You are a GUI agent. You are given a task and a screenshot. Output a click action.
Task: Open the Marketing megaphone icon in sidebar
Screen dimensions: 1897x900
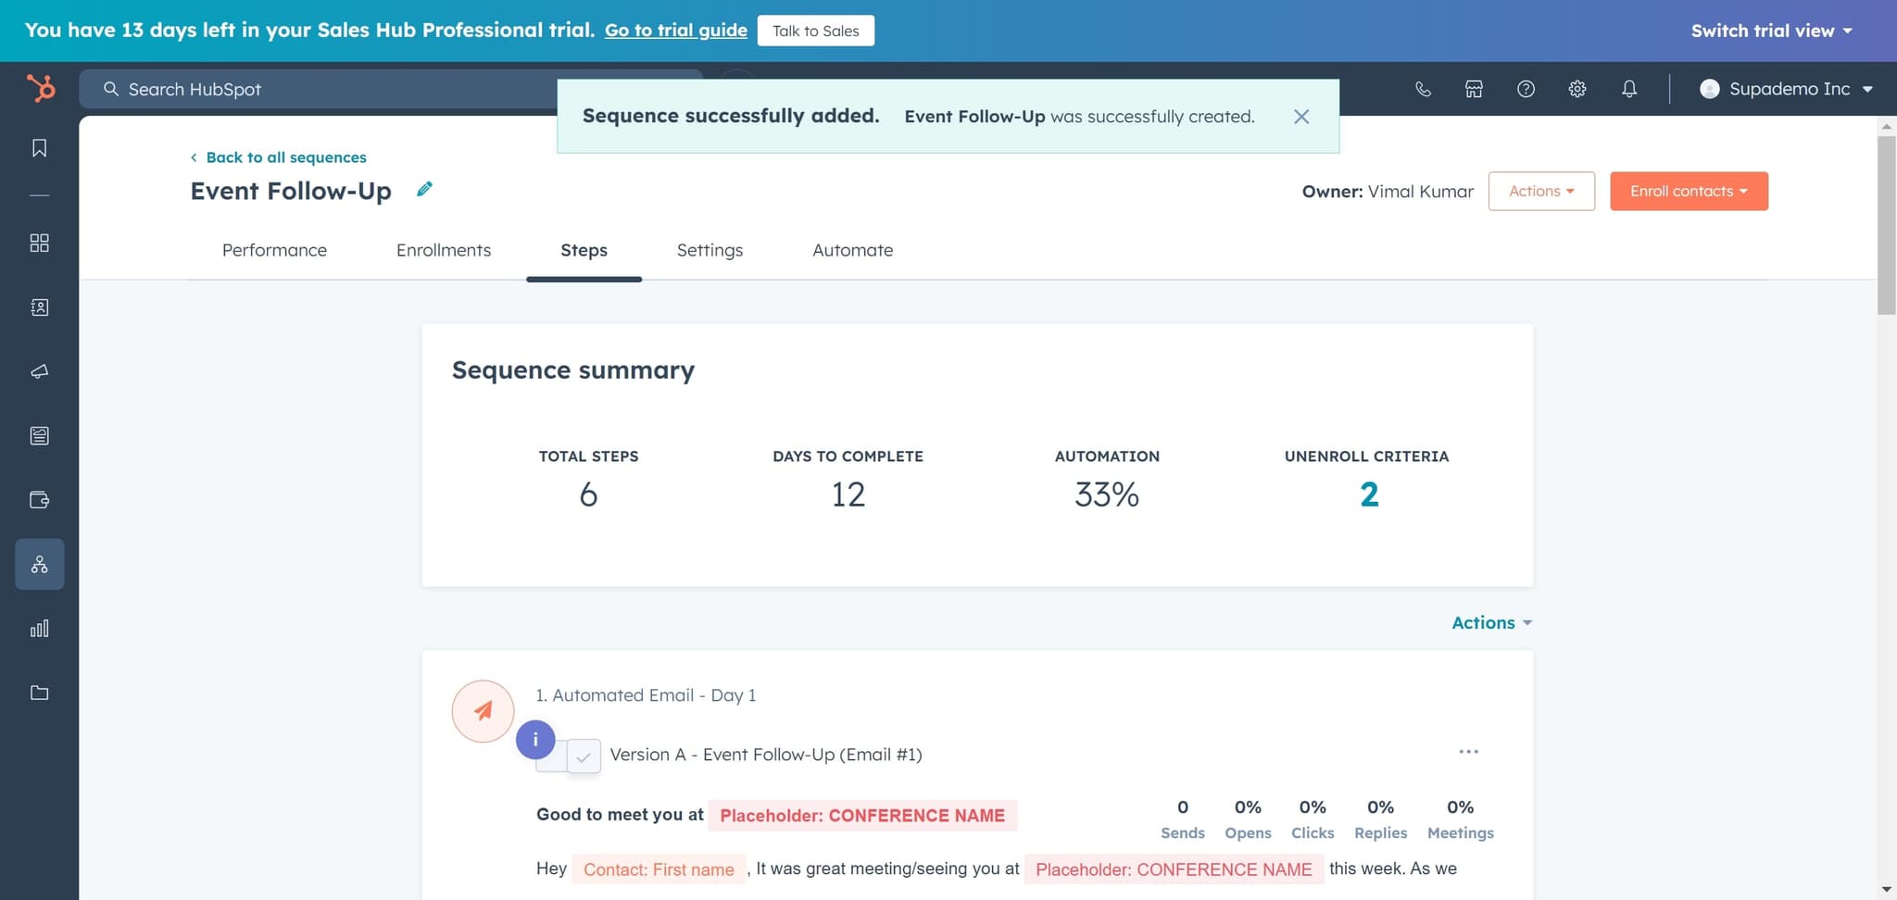[39, 371]
